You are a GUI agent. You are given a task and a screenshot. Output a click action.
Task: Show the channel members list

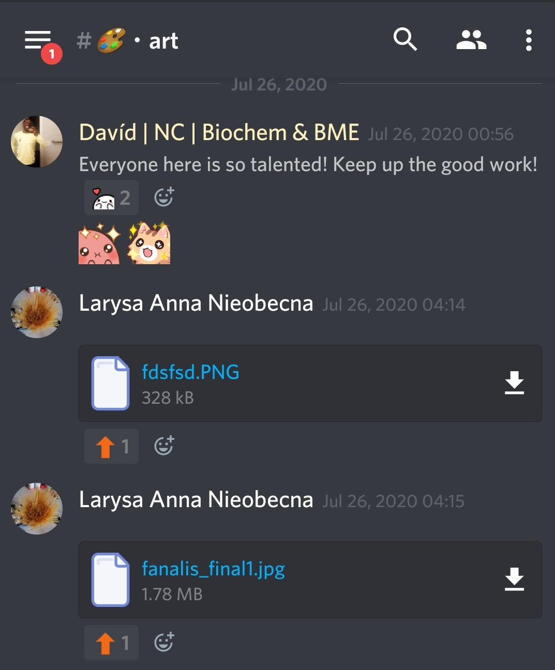471,40
